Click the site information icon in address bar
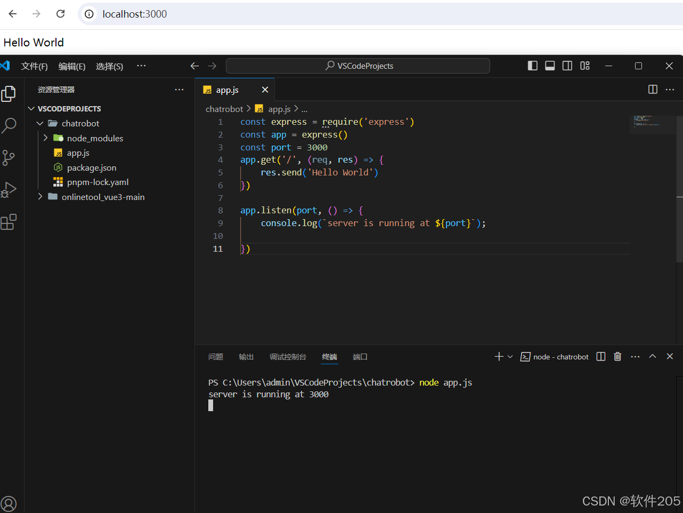The height and width of the screenshot is (513, 683). click(x=90, y=14)
